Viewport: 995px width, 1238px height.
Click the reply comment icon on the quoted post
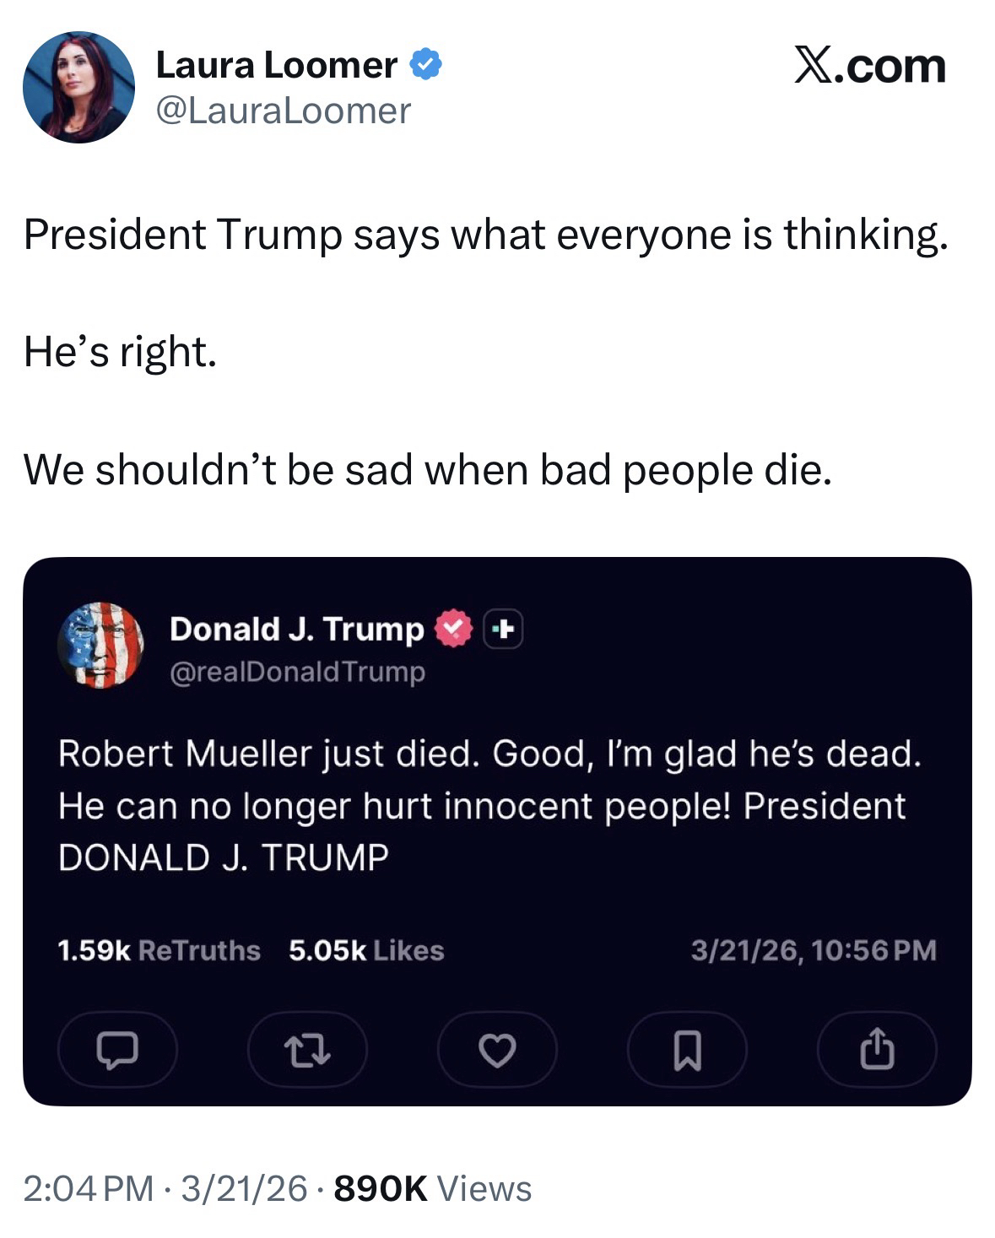point(116,1049)
